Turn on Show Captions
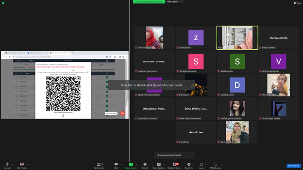 pyautogui.click(x=159, y=166)
